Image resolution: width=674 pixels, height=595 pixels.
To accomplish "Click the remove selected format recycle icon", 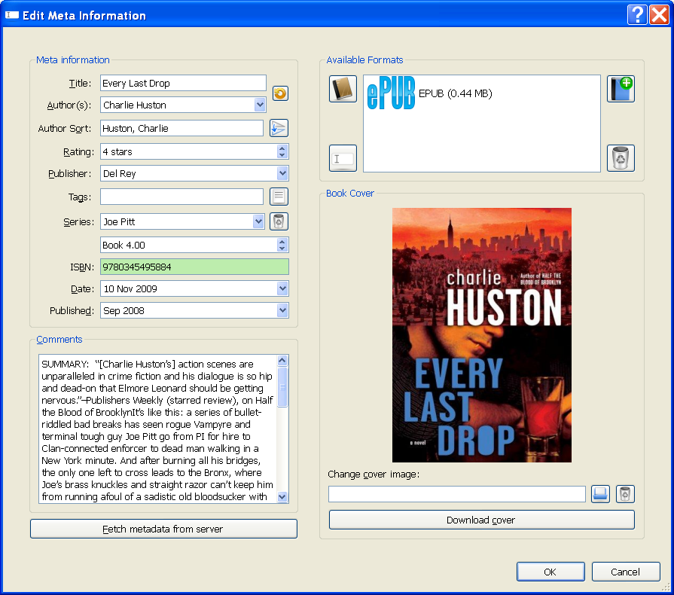I will click(621, 158).
